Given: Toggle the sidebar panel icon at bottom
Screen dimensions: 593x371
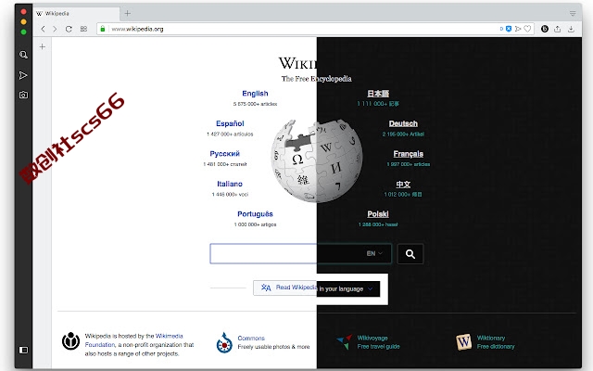Looking at the screenshot, I should (x=23, y=350).
